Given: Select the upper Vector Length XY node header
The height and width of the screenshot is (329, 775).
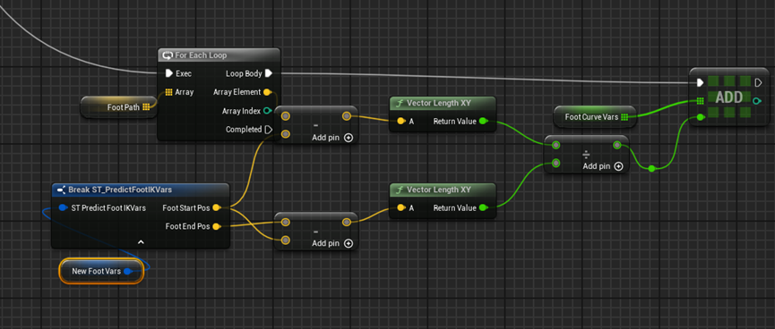Looking at the screenshot, I should coord(443,104).
